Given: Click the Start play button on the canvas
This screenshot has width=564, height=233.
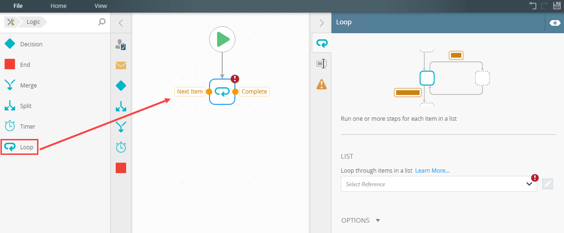Looking at the screenshot, I should coord(222,40).
